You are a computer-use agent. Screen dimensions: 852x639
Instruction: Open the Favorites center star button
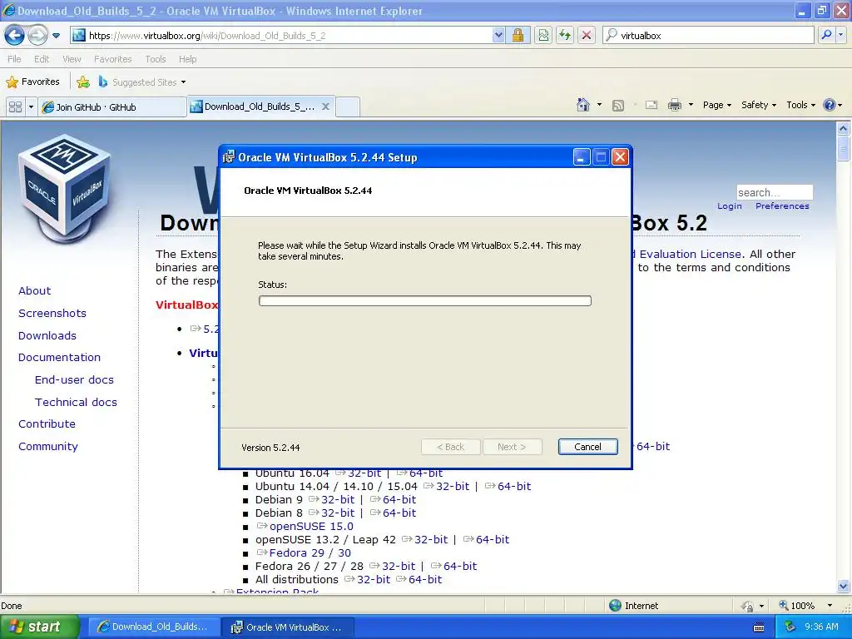(32, 82)
